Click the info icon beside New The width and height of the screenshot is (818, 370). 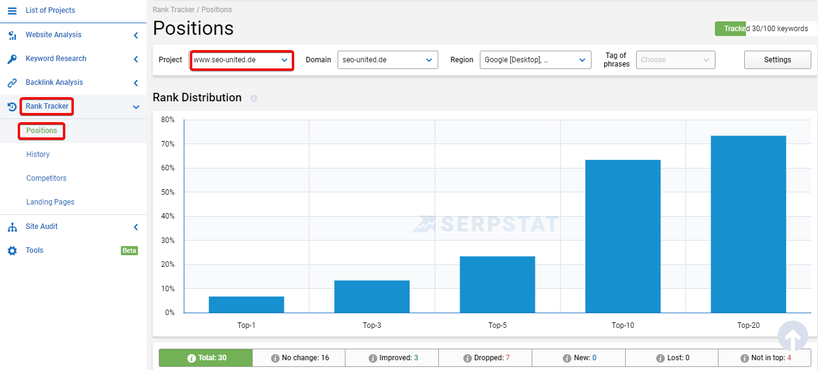[x=567, y=358]
